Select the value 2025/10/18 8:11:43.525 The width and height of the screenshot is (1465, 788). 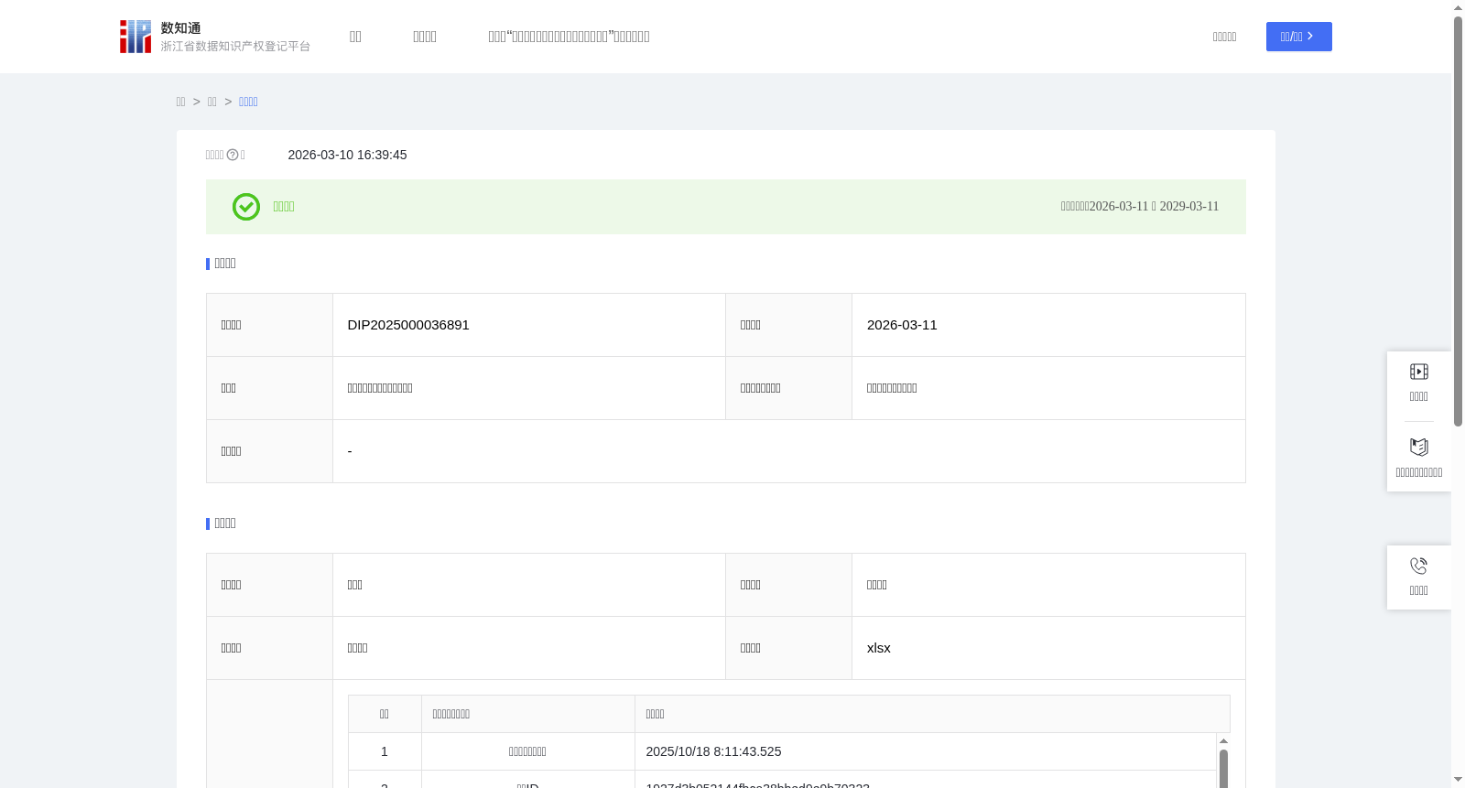click(x=713, y=751)
